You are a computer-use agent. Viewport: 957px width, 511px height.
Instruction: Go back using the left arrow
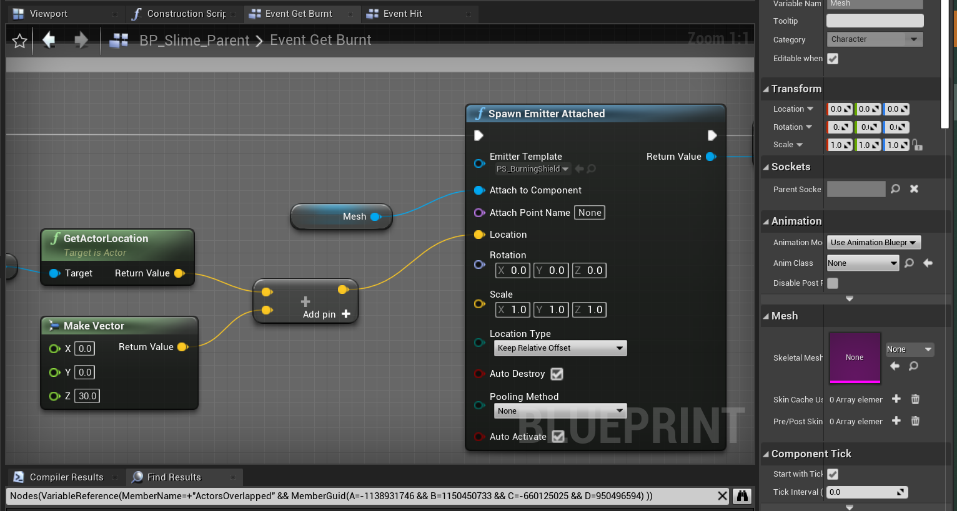point(49,41)
